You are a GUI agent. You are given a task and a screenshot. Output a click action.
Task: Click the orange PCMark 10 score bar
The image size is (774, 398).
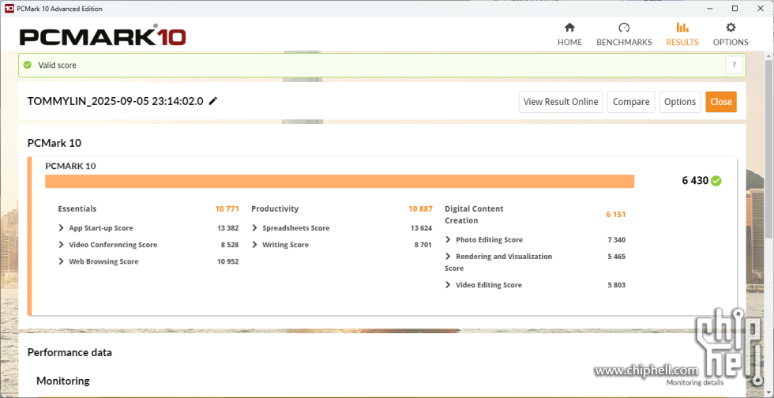pos(340,181)
